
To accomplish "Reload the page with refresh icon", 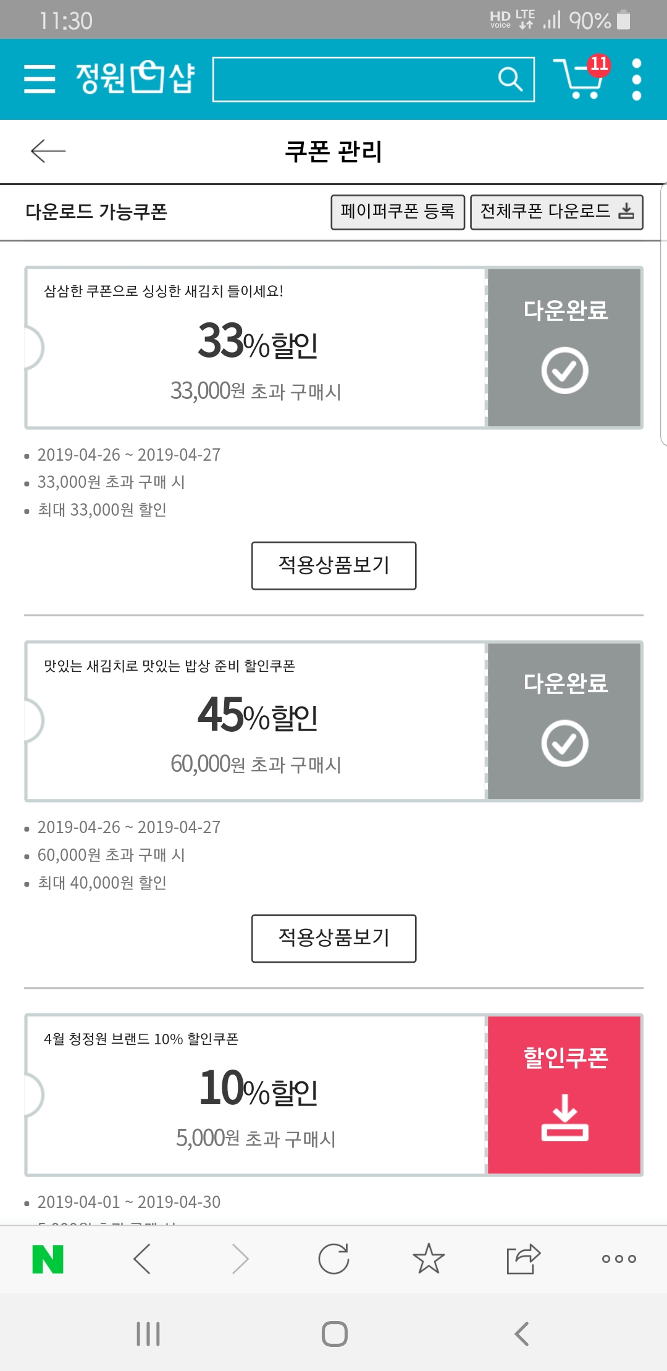I will (333, 1259).
